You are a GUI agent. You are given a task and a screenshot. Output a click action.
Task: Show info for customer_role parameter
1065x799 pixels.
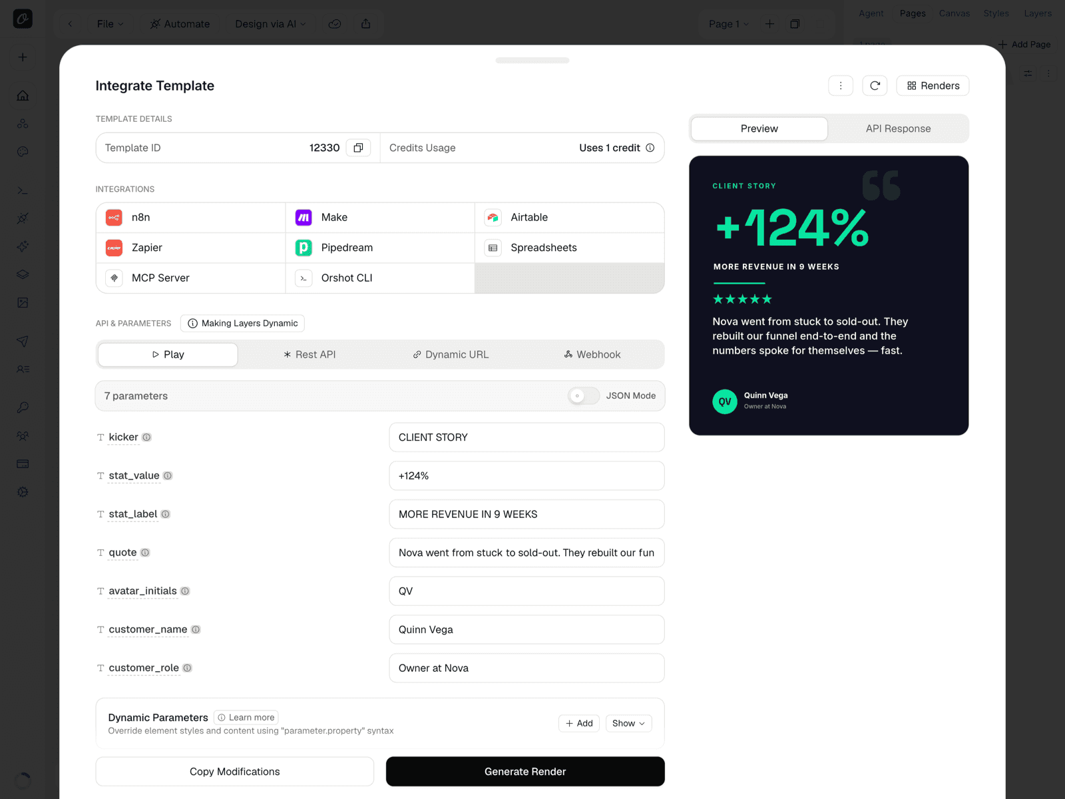[188, 668]
